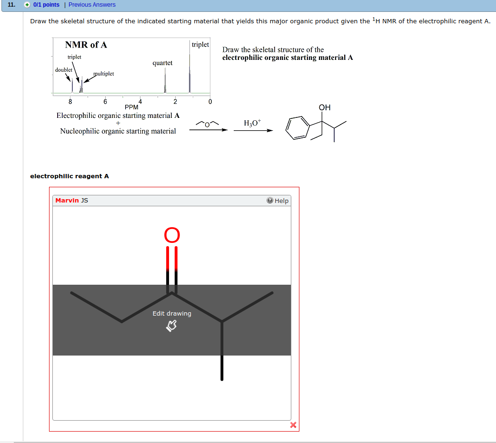Click the quartet label on the spectrum
Screen dimensions: 496x443
[x=162, y=62]
